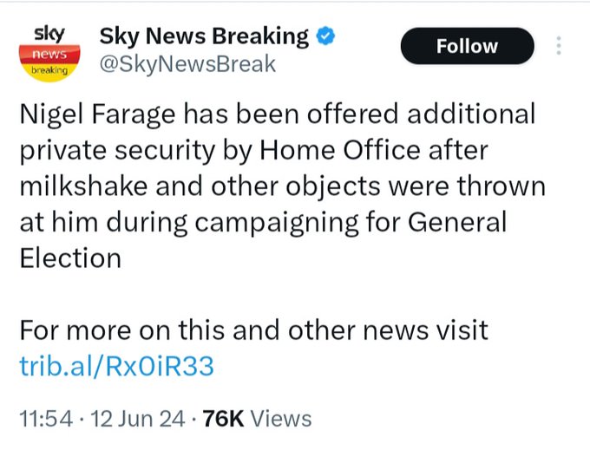Click the 'sky' wordmark in the avatar
590x450 pixels.
[49, 35]
